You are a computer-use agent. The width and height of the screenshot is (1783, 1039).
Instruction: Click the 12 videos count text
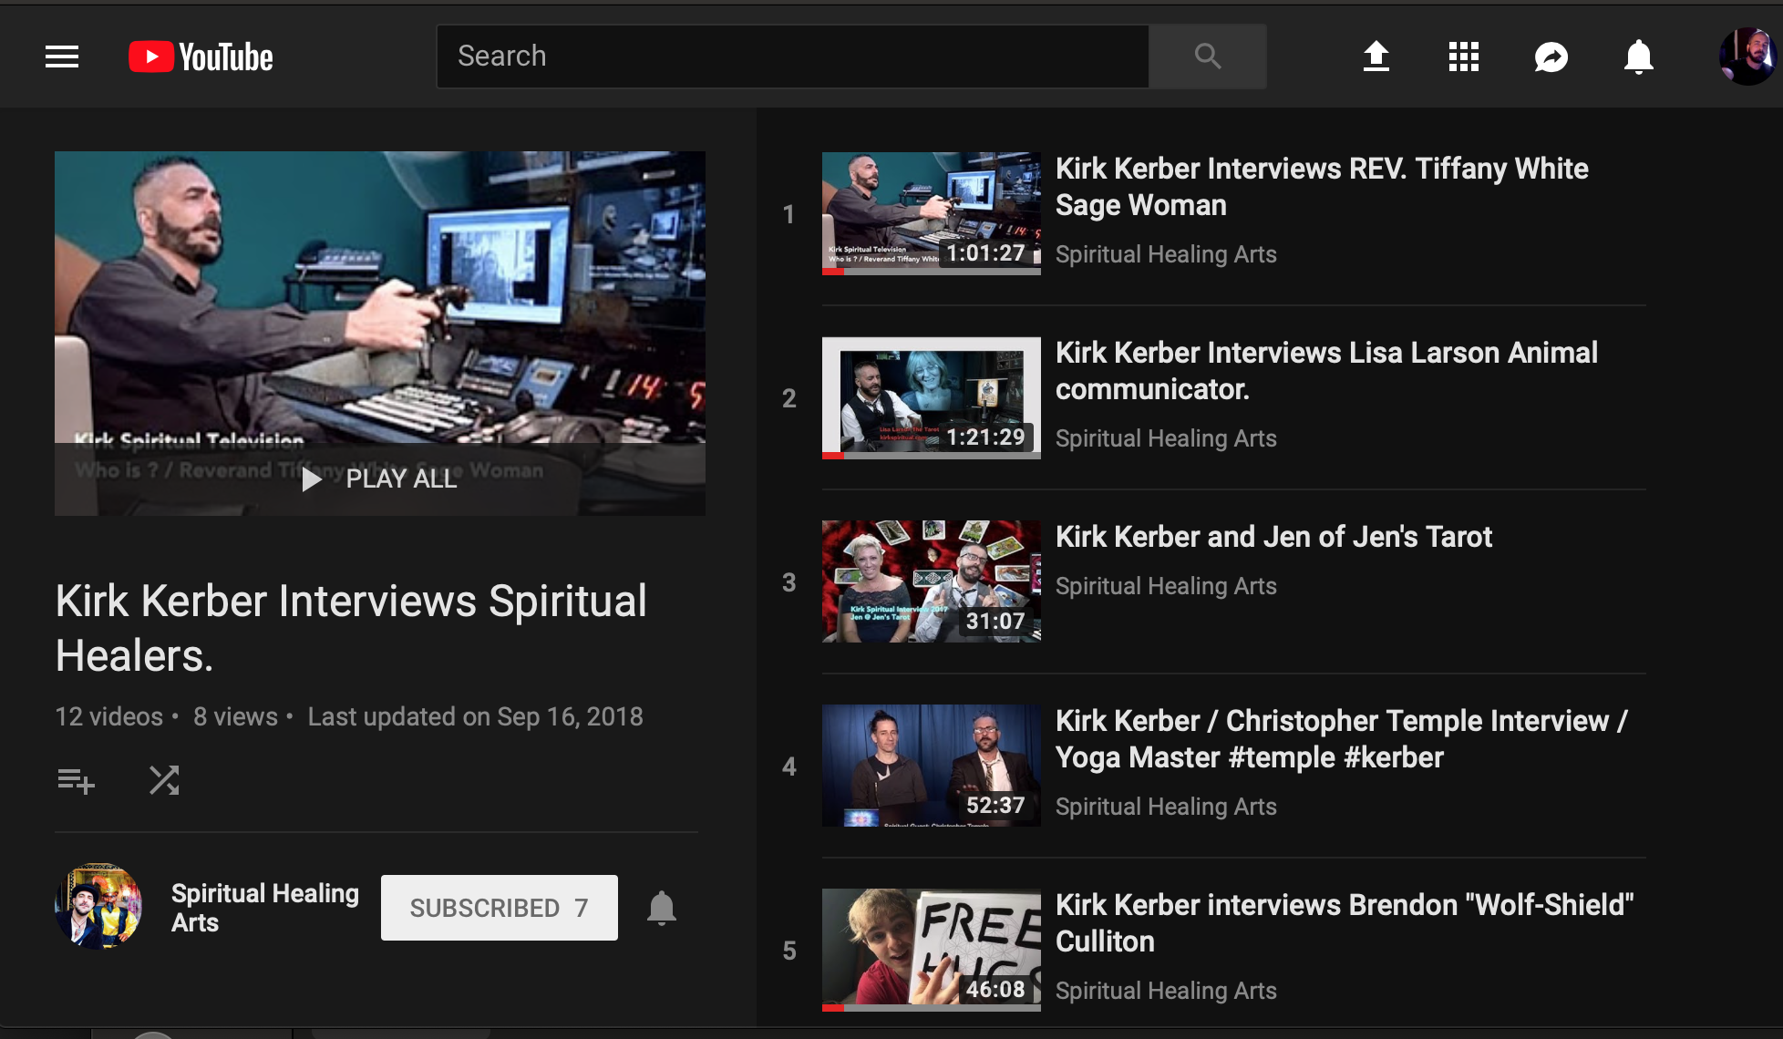point(109,717)
